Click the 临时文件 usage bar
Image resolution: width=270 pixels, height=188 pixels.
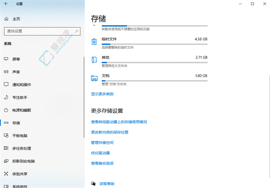click(154, 44)
